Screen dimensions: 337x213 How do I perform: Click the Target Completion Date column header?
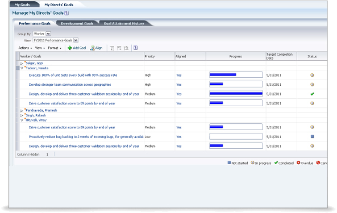[281, 56]
